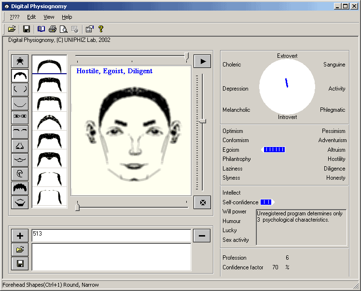This screenshot has height=291, width=361.
Task: Open file using toolbar folder icon
Action: pyautogui.click(x=12, y=29)
